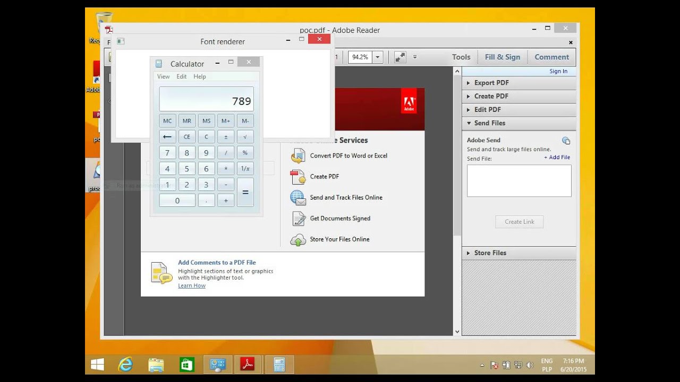The height and width of the screenshot is (382, 680).
Task: Click Calculator number 0 key
Action: (177, 201)
